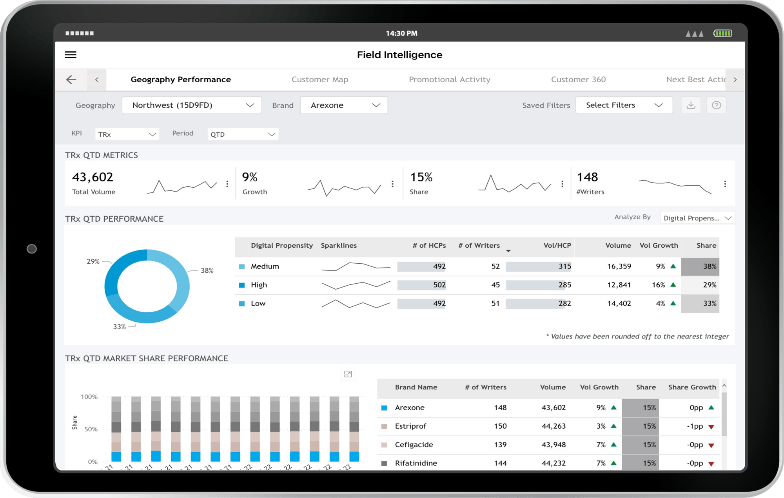Show more tabs with right chevron
The height and width of the screenshot is (498, 784).
tap(735, 80)
